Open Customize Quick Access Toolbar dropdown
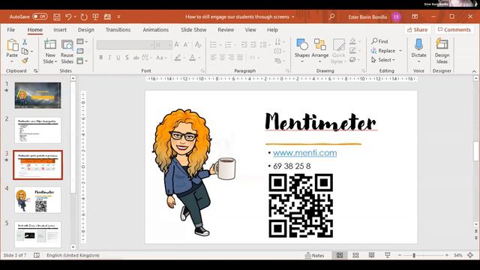 [118, 16]
